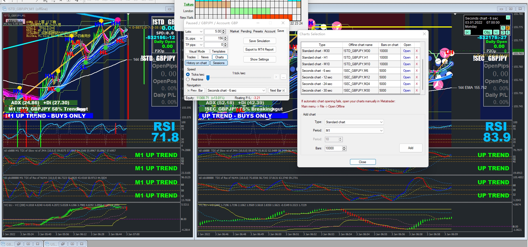Click the simulation speed slider handle
This screenshot has height=247, width=528.
pyautogui.click(x=208, y=78)
